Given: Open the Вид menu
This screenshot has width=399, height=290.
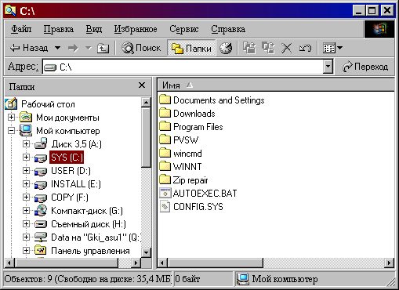Looking at the screenshot, I should point(94,29).
